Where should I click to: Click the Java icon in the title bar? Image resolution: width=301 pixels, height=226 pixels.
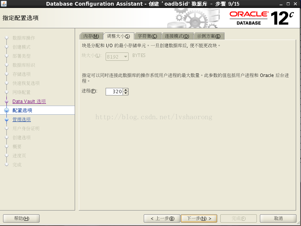pyautogui.click(x=4, y=4)
